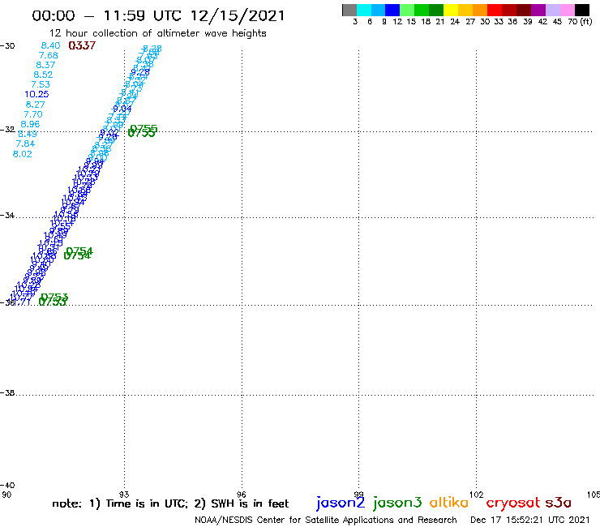The height and width of the screenshot is (527, 600).
Task: Select the legend scale label 24
Action: coord(455,22)
